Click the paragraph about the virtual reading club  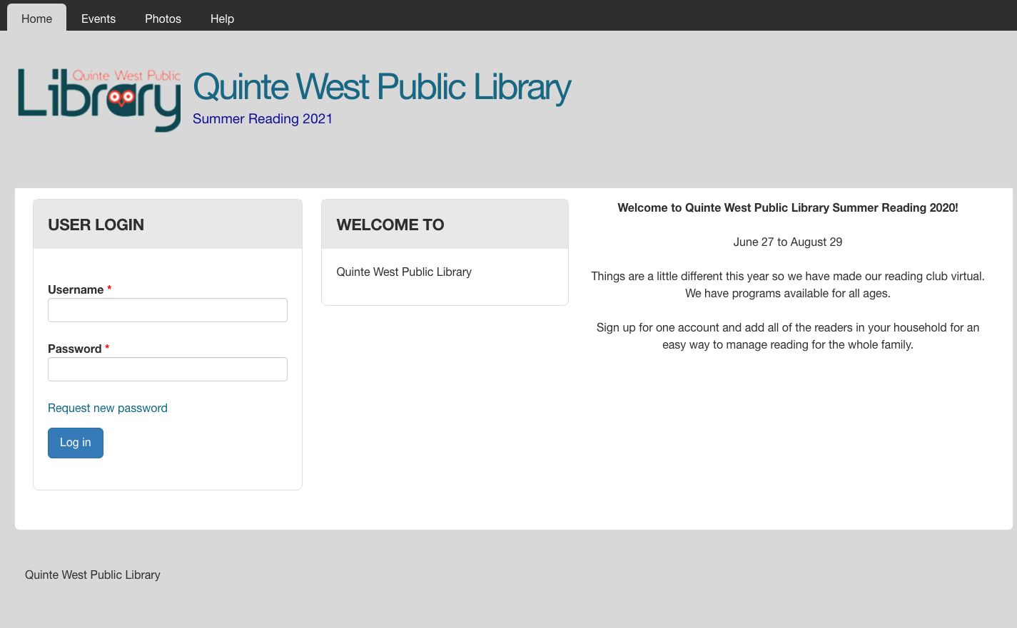click(788, 284)
